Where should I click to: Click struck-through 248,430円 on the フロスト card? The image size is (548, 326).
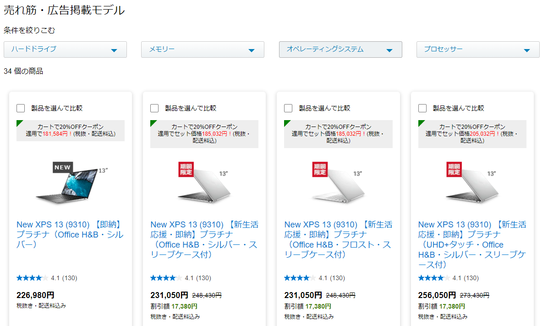[x=341, y=296]
